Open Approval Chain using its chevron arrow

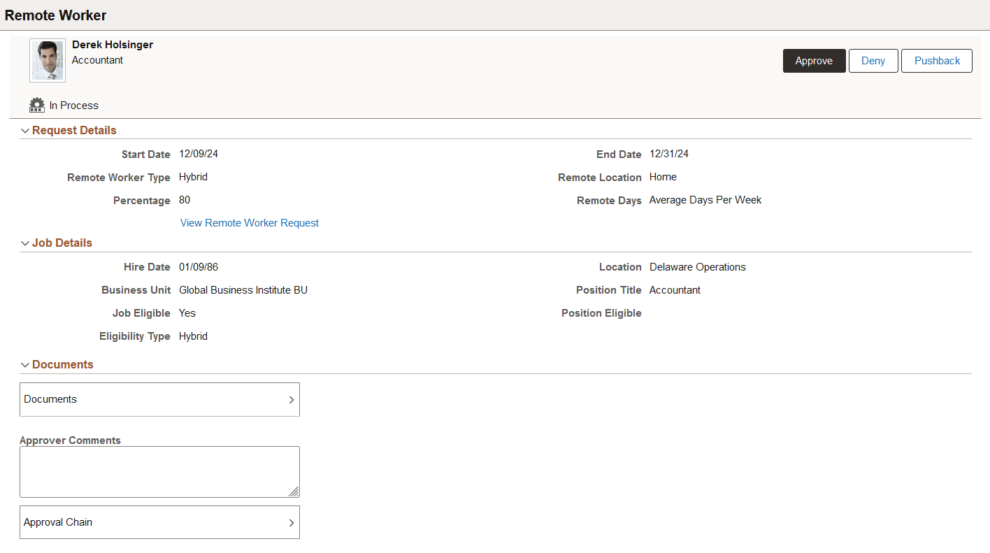pos(292,522)
